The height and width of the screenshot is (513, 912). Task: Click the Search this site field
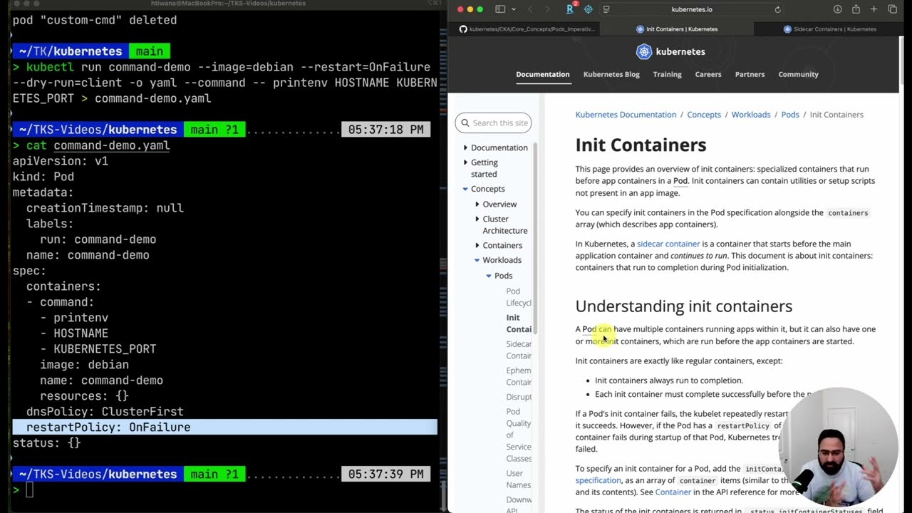coord(493,123)
